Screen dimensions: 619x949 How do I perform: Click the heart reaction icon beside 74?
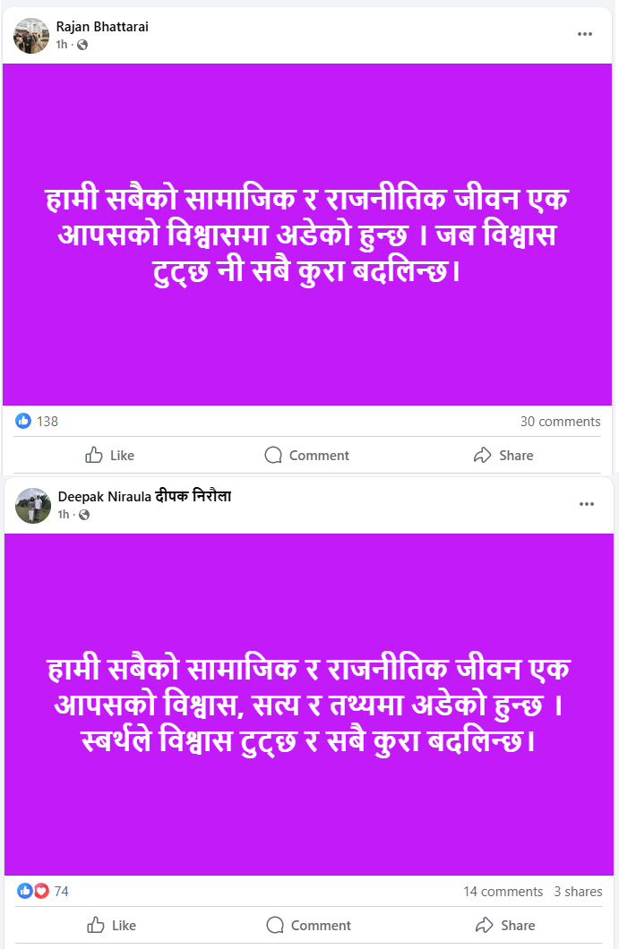click(41, 891)
